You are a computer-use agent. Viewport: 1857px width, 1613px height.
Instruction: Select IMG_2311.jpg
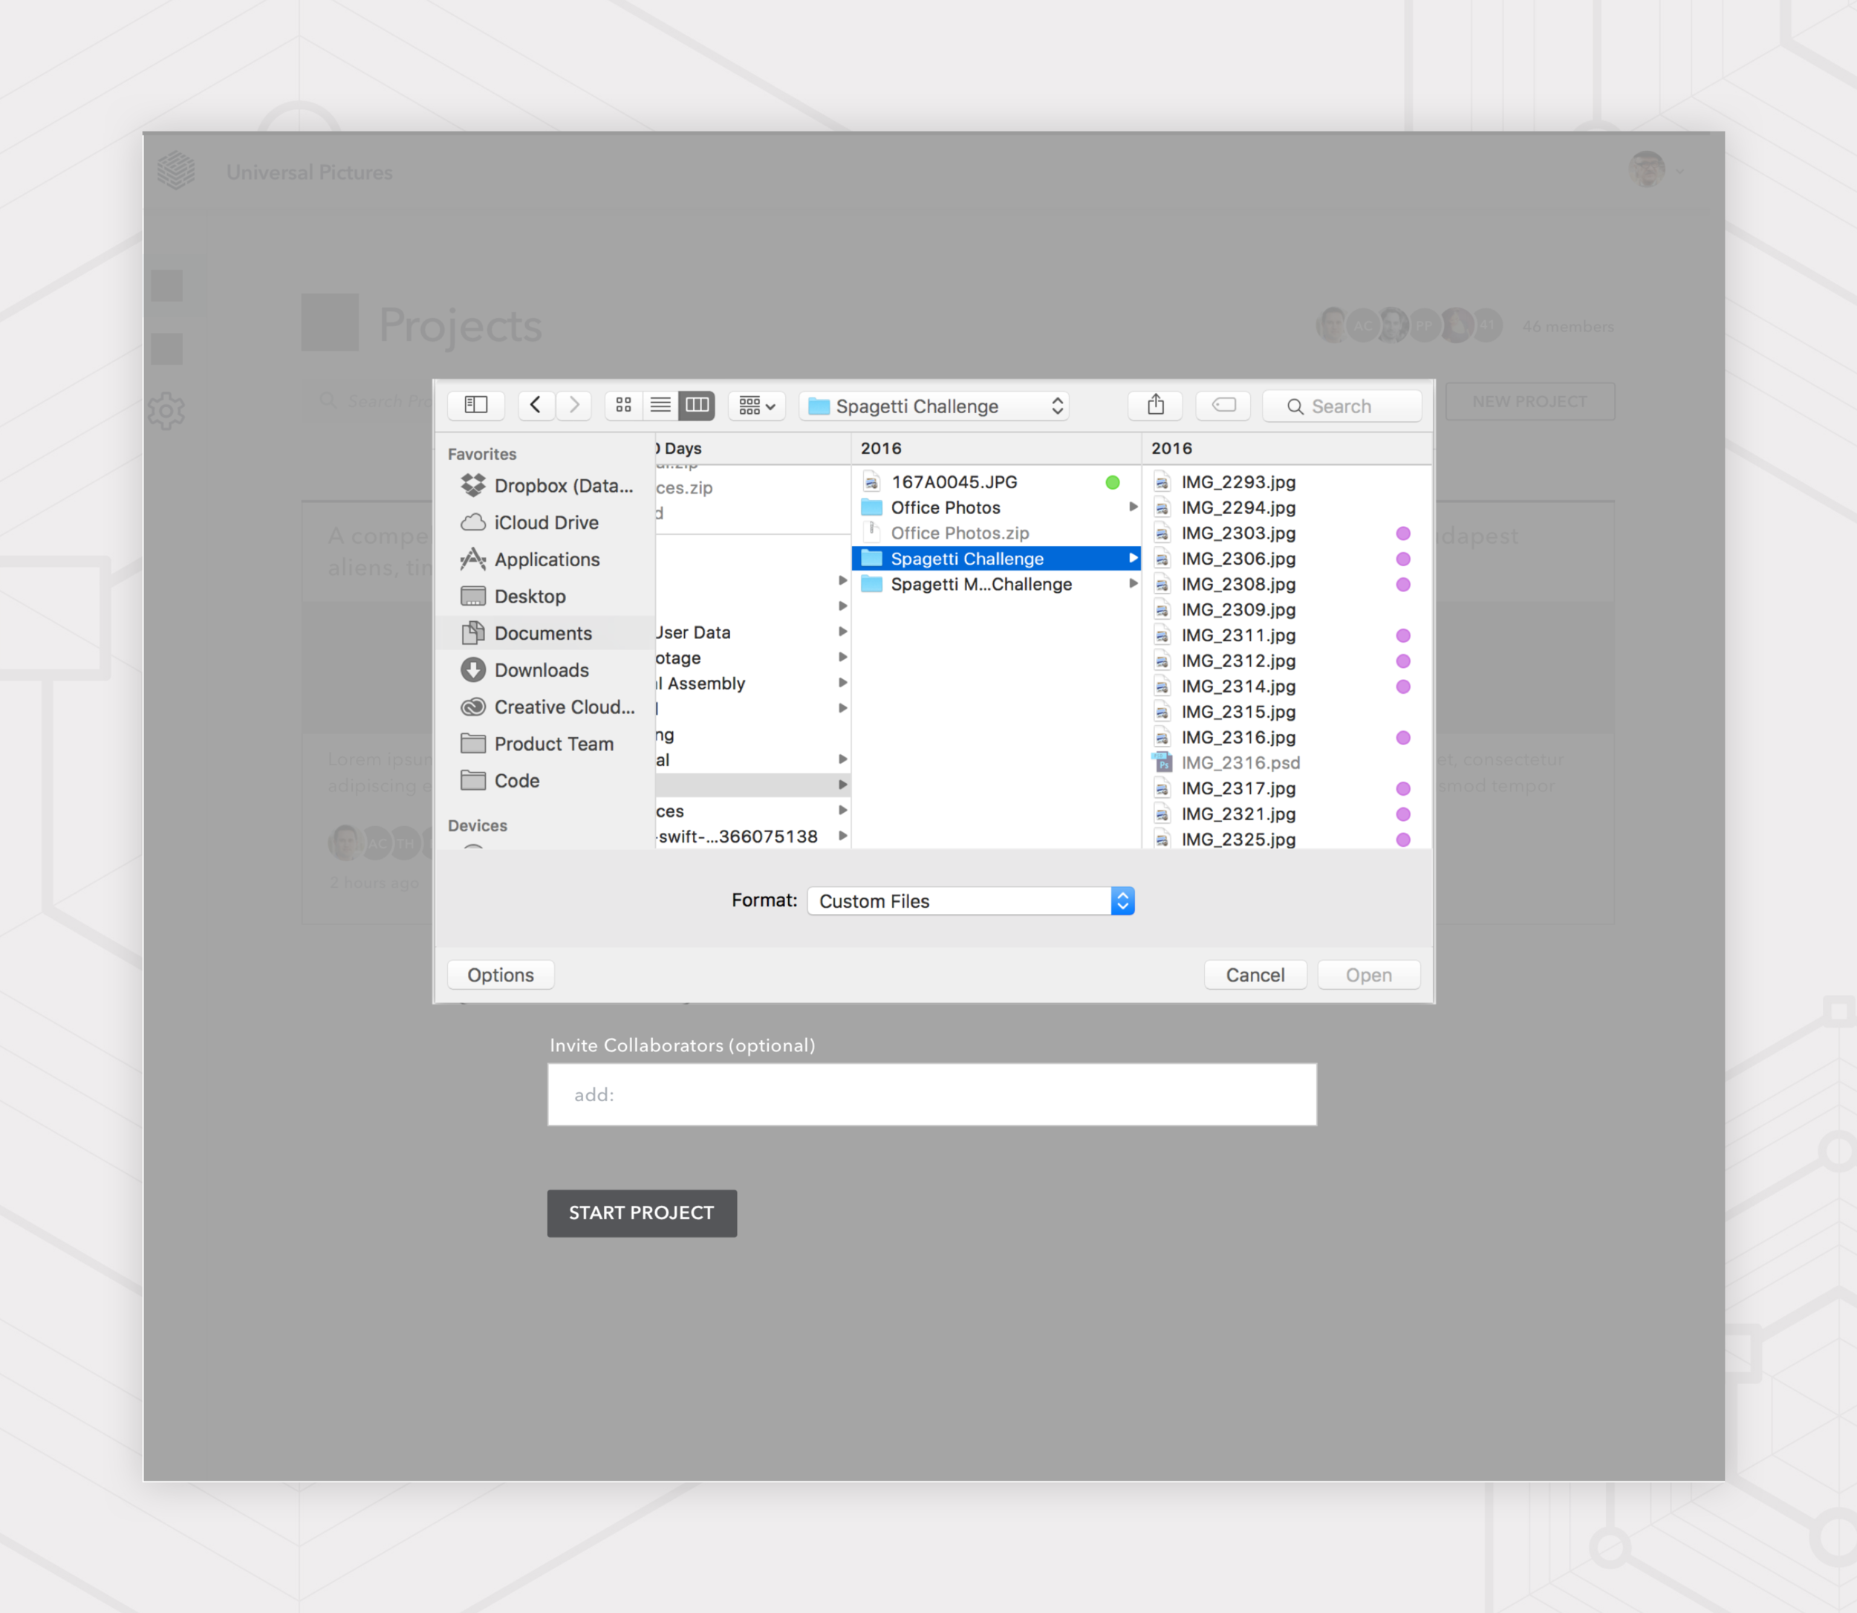click(x=1287, y=635)
